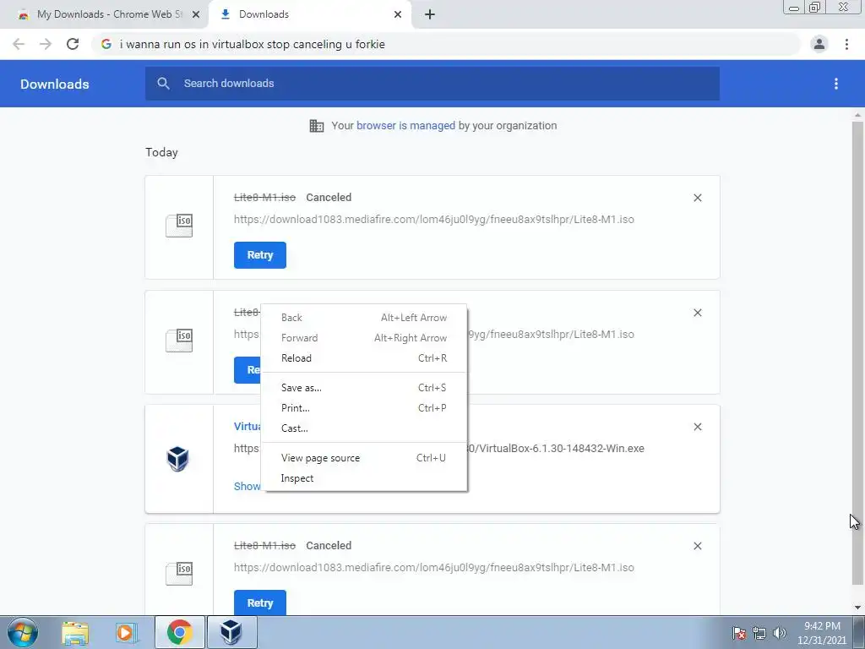Click the scrollbar up arrow
Screen dimensions: 865x649
(x=857, y=115)
